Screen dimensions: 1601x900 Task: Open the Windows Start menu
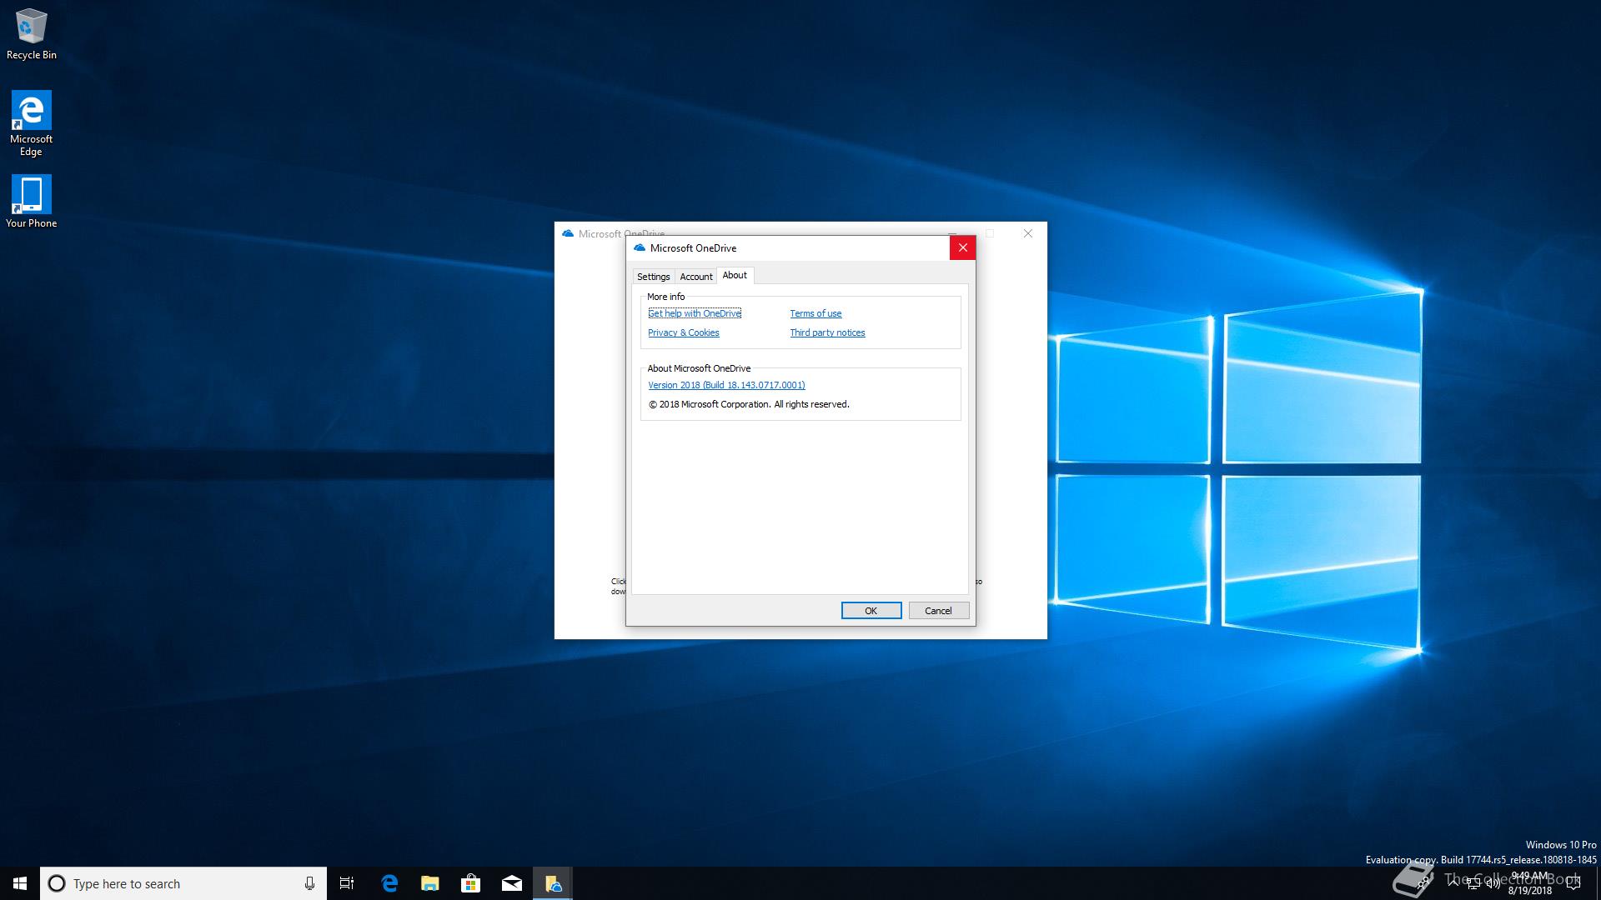20,883
